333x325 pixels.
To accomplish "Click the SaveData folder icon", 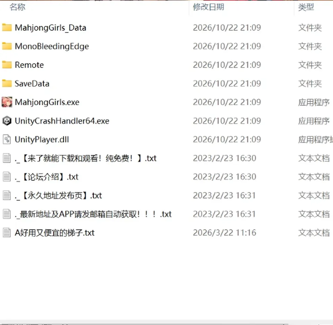I will tap(7, 84).
